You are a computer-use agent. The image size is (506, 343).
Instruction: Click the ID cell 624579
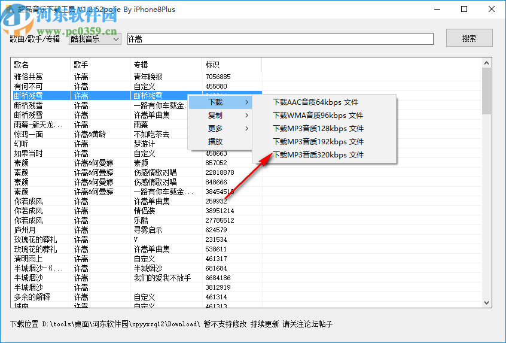(216, 230)
